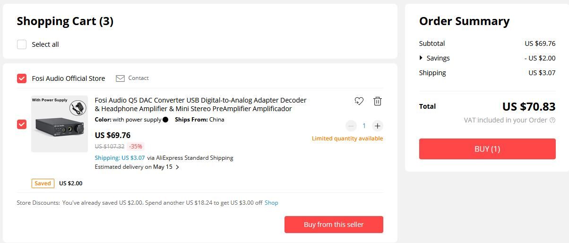Decrease quantity with minus button
Image resolution: width=569 pixels, height=243 pixels.
[351, 126]
